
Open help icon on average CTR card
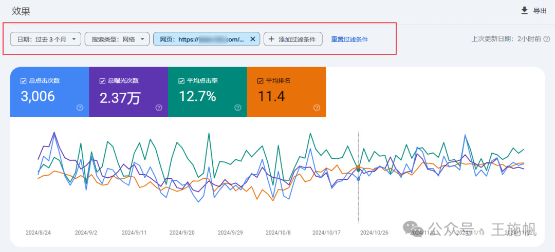click(x=238, y=108)
